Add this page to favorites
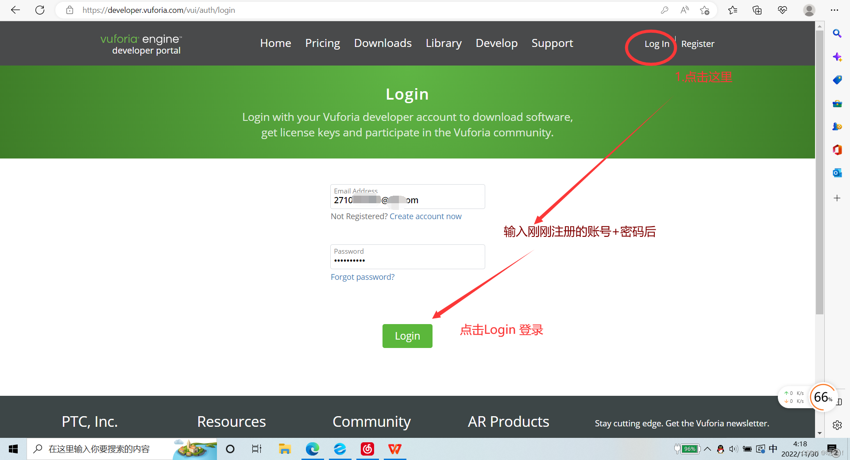850x460 pixels. pos(705,10)
